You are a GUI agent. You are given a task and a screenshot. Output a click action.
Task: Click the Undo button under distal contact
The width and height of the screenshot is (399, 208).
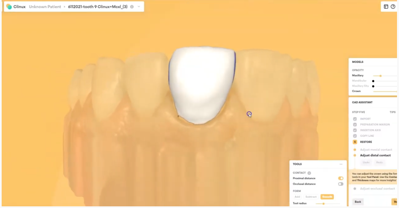[x=366, y=162]
